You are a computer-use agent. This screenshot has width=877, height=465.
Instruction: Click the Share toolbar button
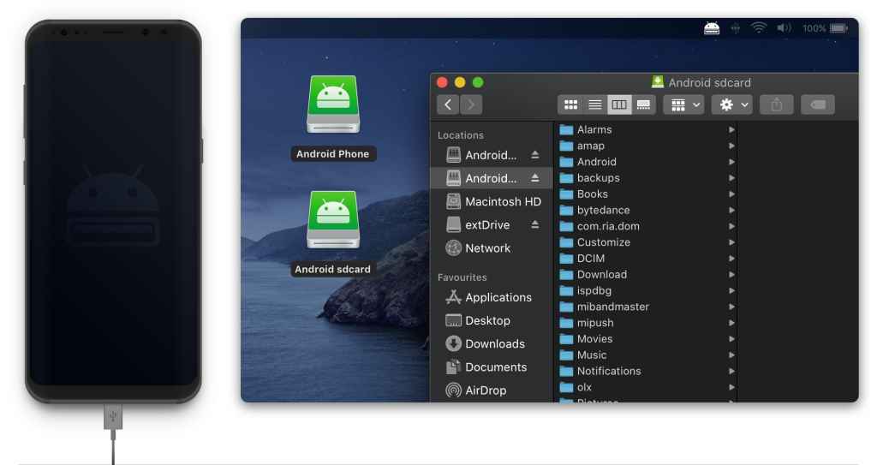coord(776,104)
